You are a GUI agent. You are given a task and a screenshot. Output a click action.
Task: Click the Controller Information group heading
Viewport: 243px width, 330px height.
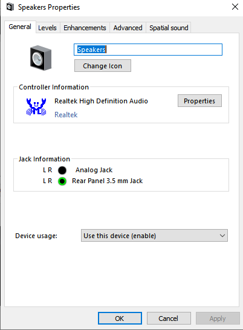coord(54,87)
